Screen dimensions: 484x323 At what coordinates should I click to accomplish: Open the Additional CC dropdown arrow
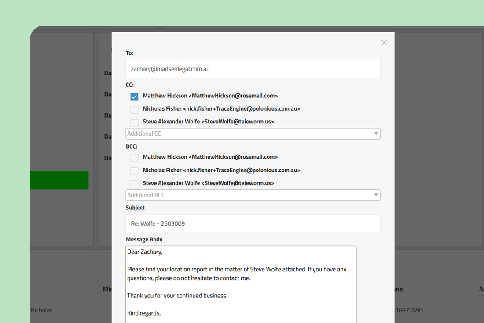point(376,134)
